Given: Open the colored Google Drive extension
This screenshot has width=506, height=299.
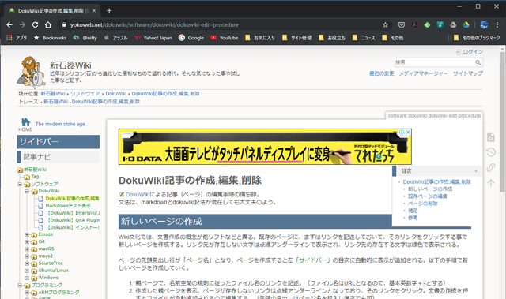Looking at the screenshot, I should [x=466, y=24].
